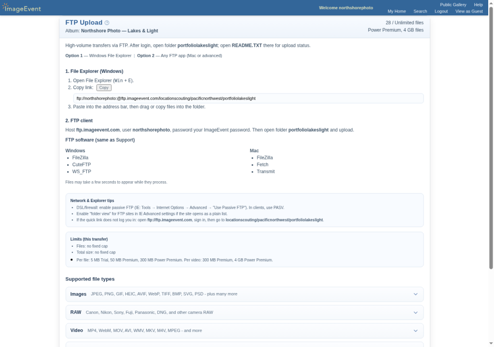Click the FTP Upload heading
The image size is (494, 347).
84,23
